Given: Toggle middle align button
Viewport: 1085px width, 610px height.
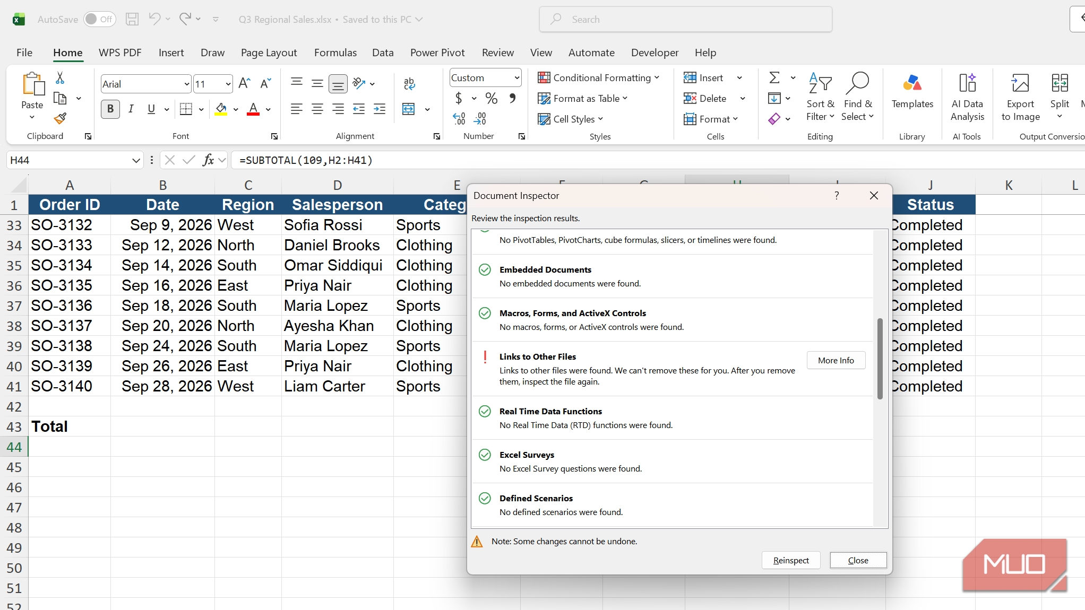Looking at the screenshot, I should click(317, 83).
